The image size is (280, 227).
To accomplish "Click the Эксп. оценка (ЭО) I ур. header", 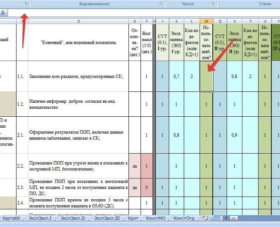I will (176, 43).
